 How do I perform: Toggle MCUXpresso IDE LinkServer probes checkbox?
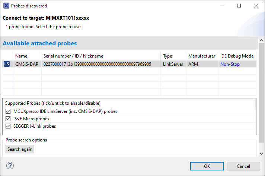tap(9, 111)
